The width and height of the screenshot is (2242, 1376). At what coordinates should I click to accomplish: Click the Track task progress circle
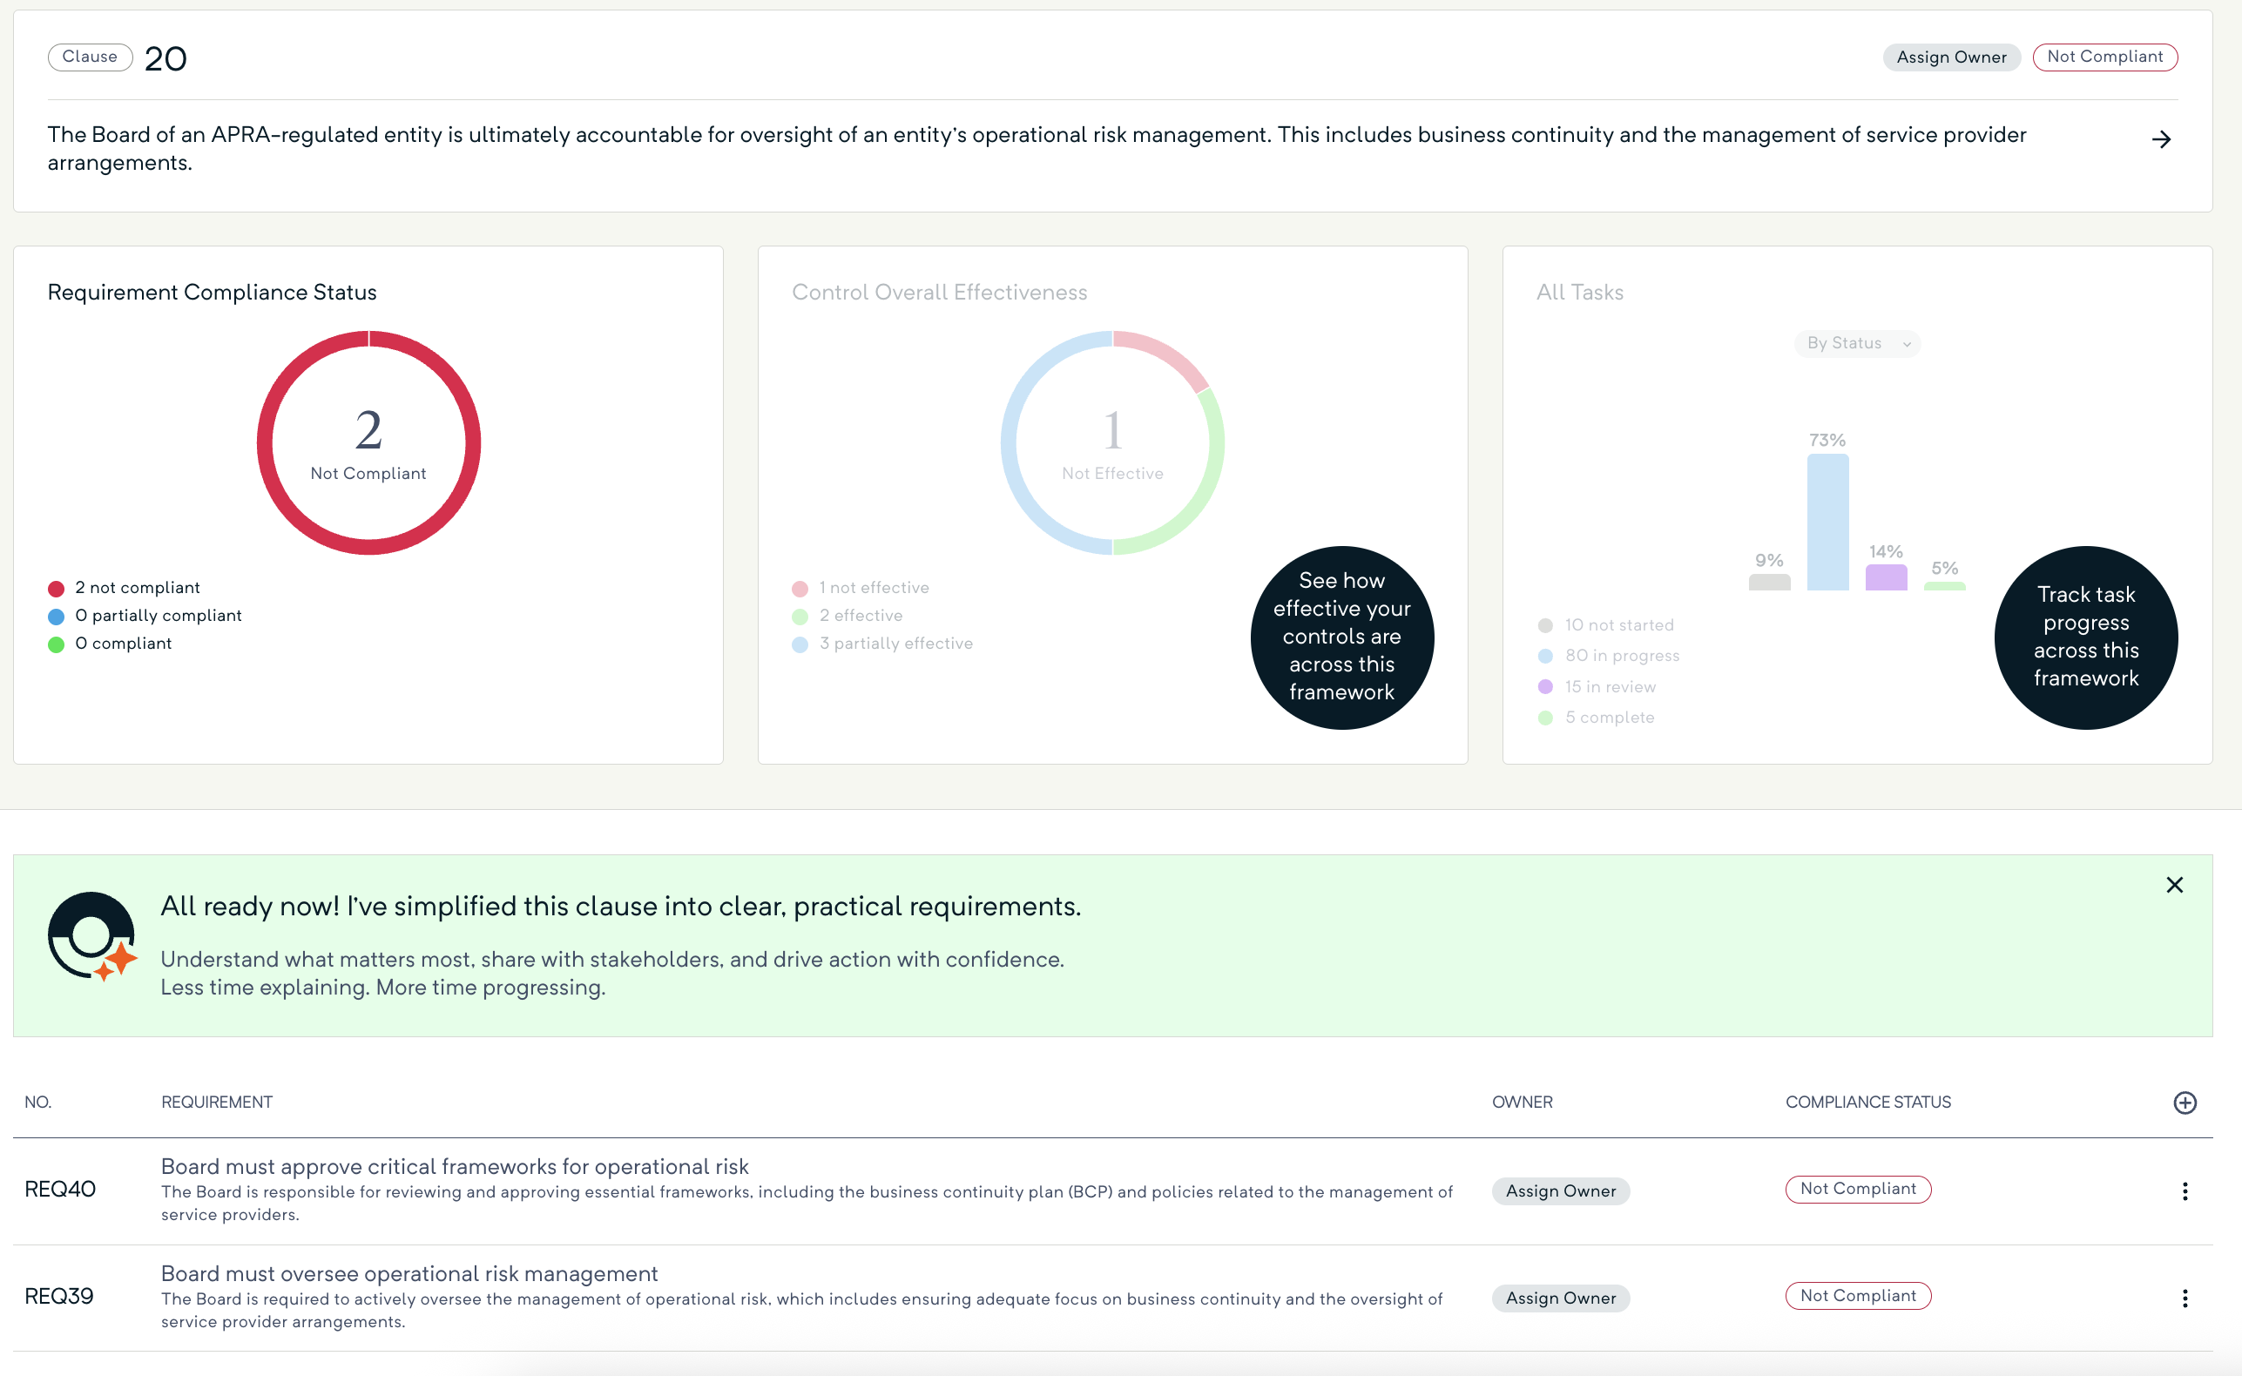click(x=2084, y=637)
